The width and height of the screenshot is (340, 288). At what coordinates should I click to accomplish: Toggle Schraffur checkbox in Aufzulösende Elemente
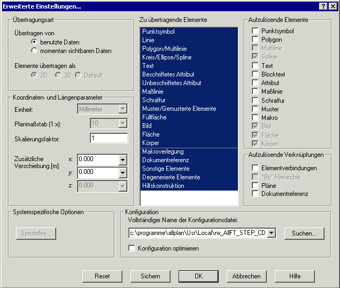[x=255, y=100]
